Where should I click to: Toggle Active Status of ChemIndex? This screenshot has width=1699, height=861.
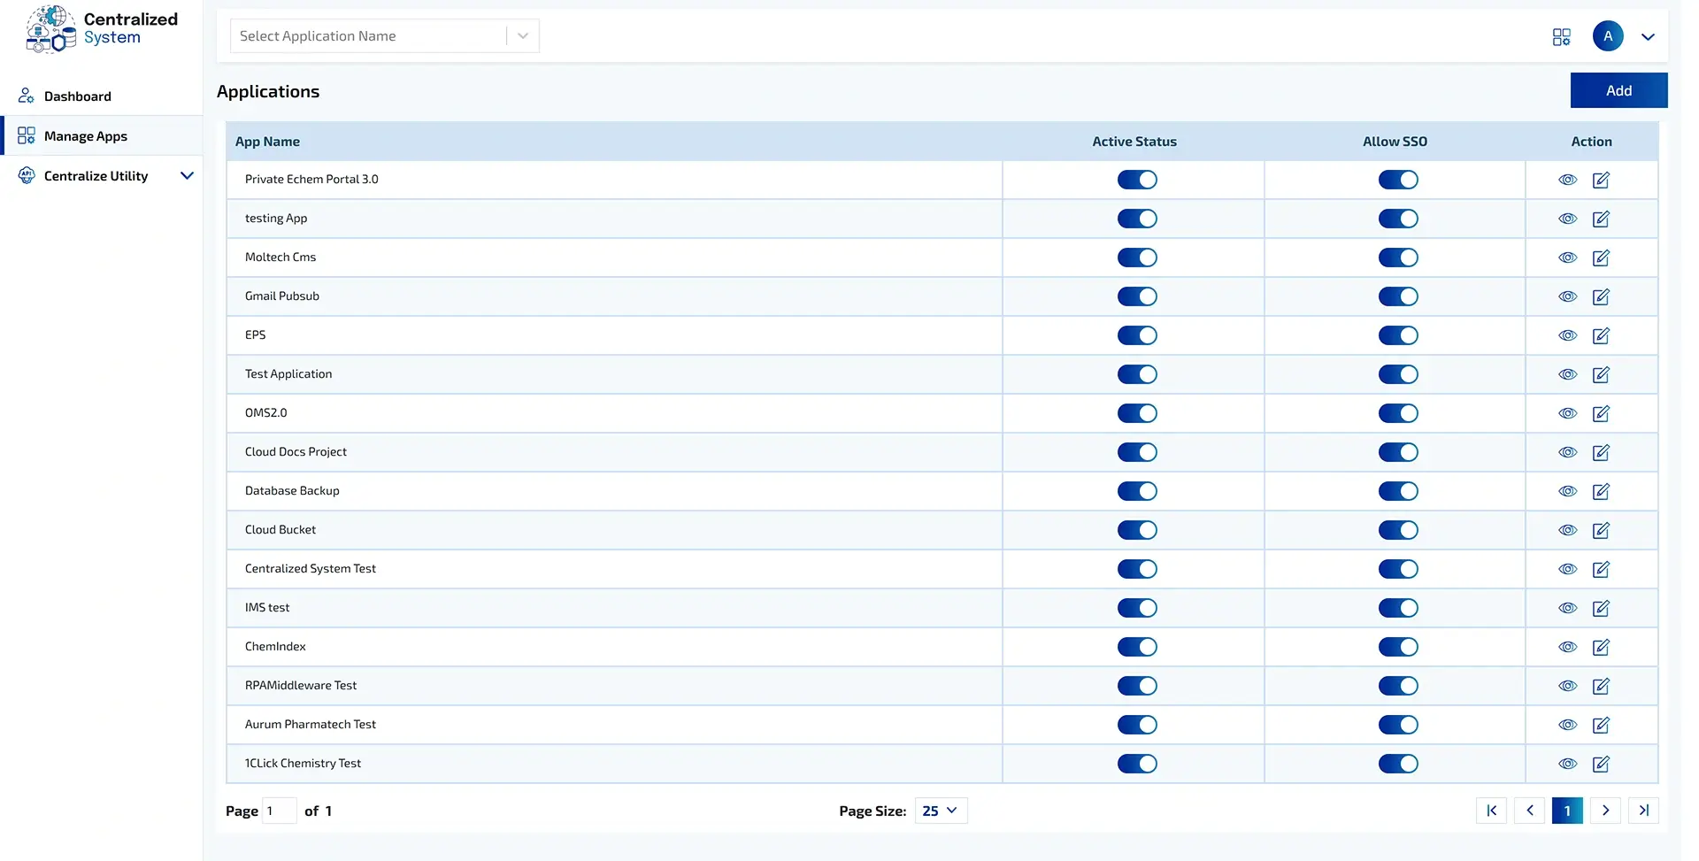coord(1136,647)
